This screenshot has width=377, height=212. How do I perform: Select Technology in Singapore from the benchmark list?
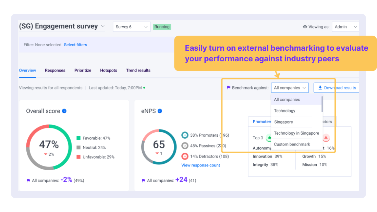point(297,133)
